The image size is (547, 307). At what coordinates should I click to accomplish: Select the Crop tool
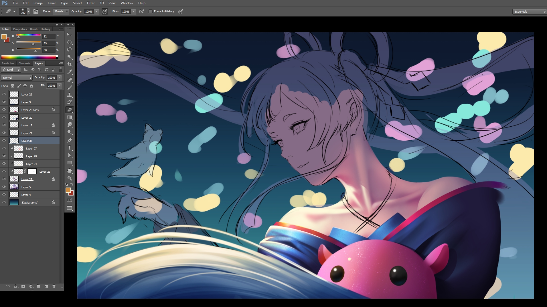pyautogui.click(x=70, y=64)
